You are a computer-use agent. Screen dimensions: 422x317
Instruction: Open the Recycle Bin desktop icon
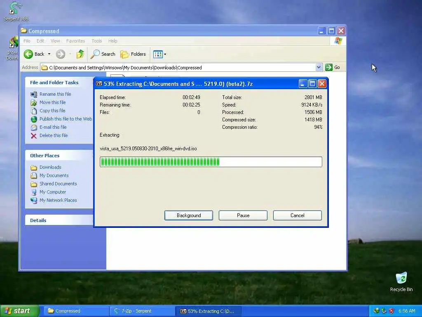[401, 282]
